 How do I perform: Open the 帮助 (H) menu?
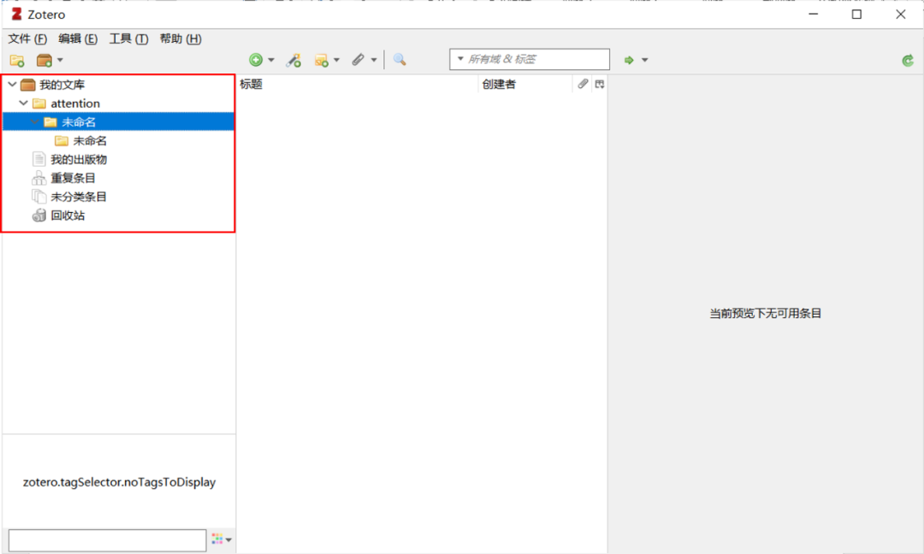click(x=181, y=38)
